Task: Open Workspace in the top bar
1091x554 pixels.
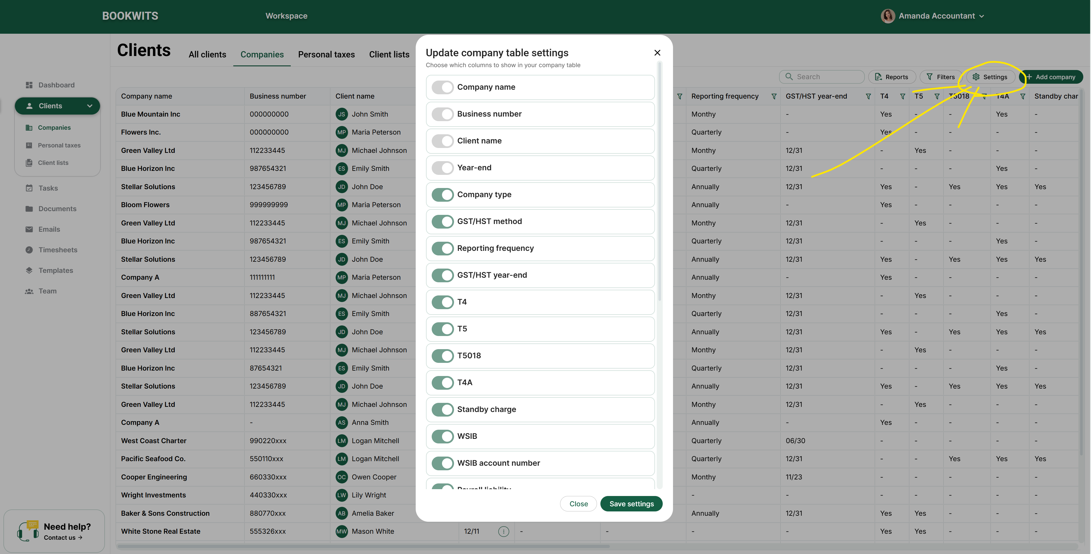Action: click(x=286, y=16)
